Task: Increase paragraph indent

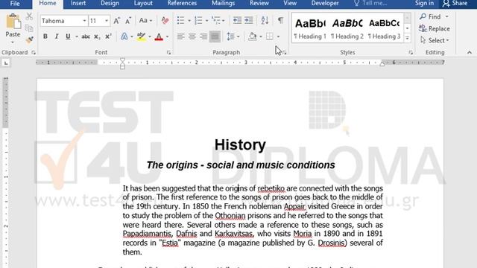Action: [249, 21]
